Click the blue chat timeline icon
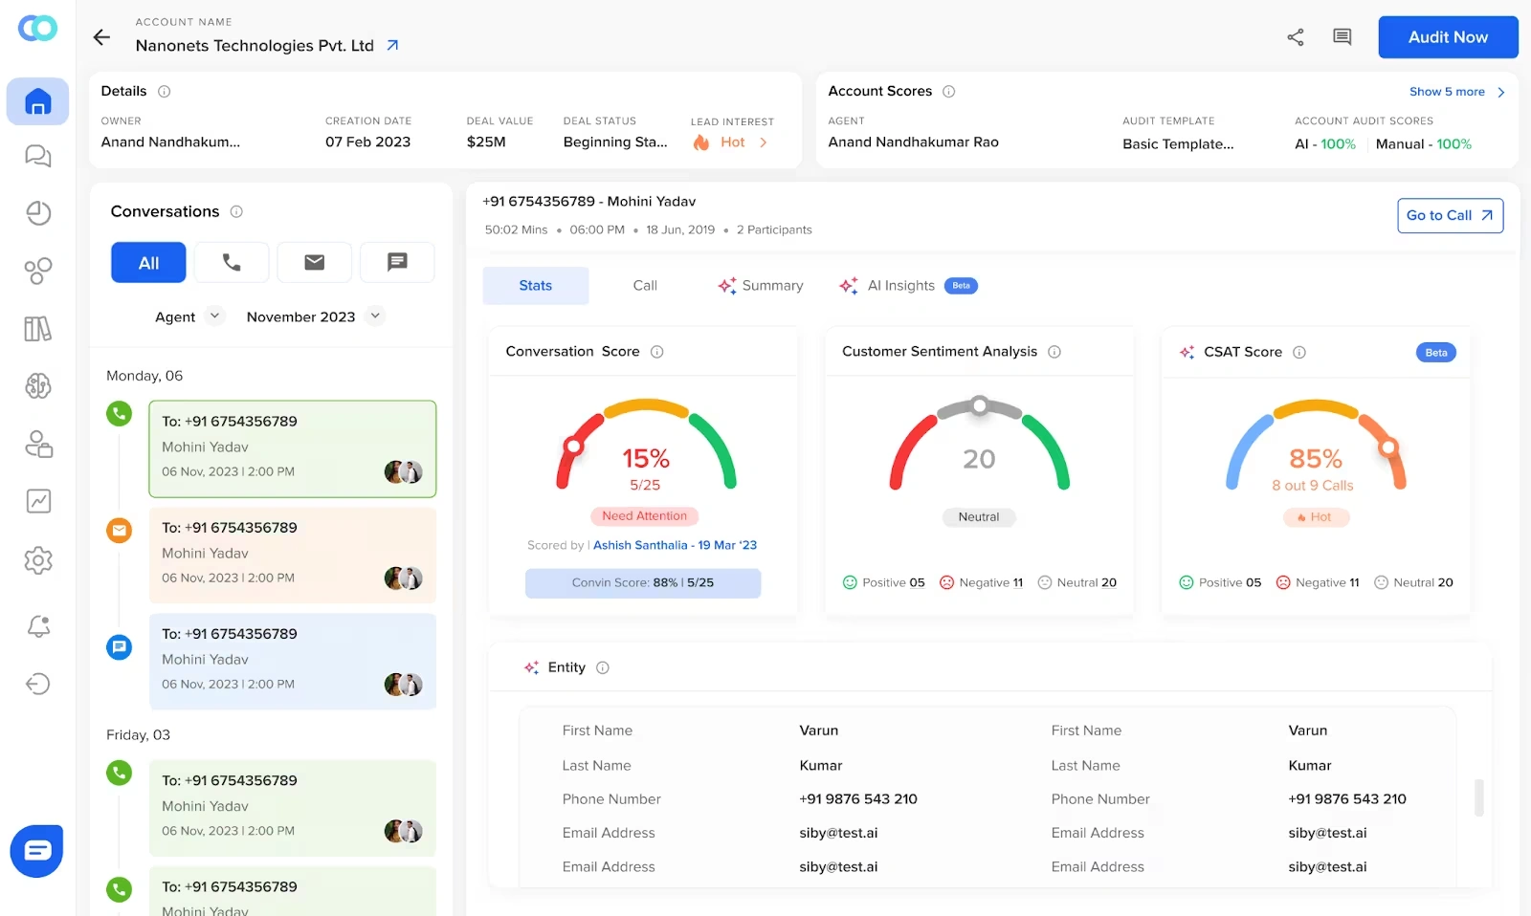This screenshot has width=1531, height=916. (x=119, y=647)
